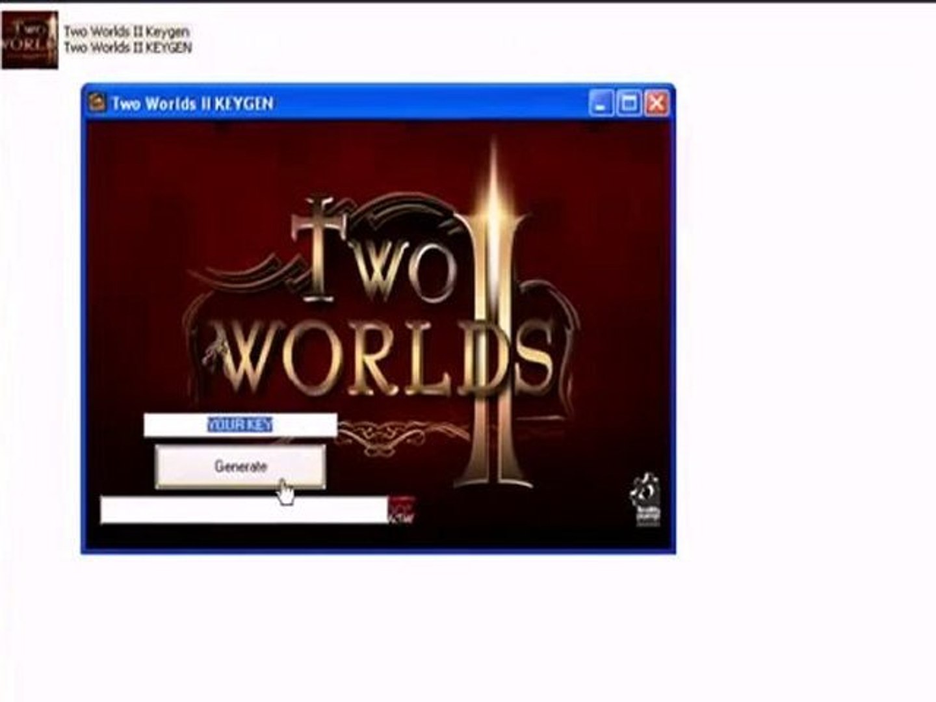Click the keygen window title bar icon
Viewport: 936px width, 702px height.
(97, 103)
